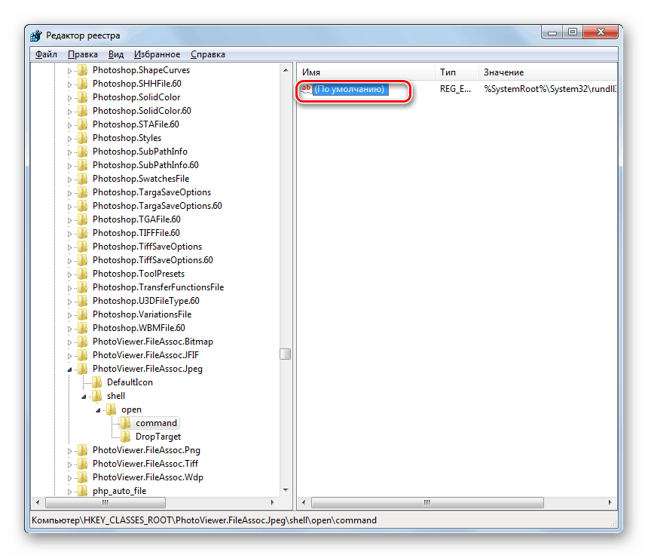Open the Правка menu
Viewport: 648px width, 558px height.
point(82,54)
